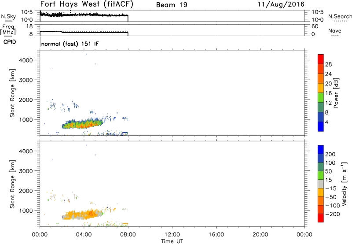Click the orange velocity band in the lower panel
352x244 pixels.
82,214
